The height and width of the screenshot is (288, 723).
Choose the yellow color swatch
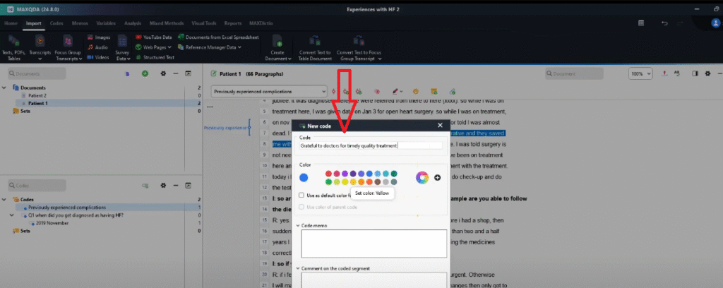pos(345,182)
